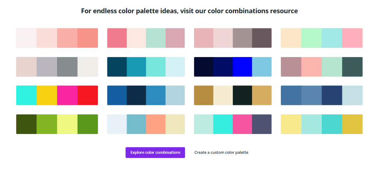This screenshot has height=170, width=377.
Task: Click the mint green pastel swatch
Action: click(x=311, y=38)
